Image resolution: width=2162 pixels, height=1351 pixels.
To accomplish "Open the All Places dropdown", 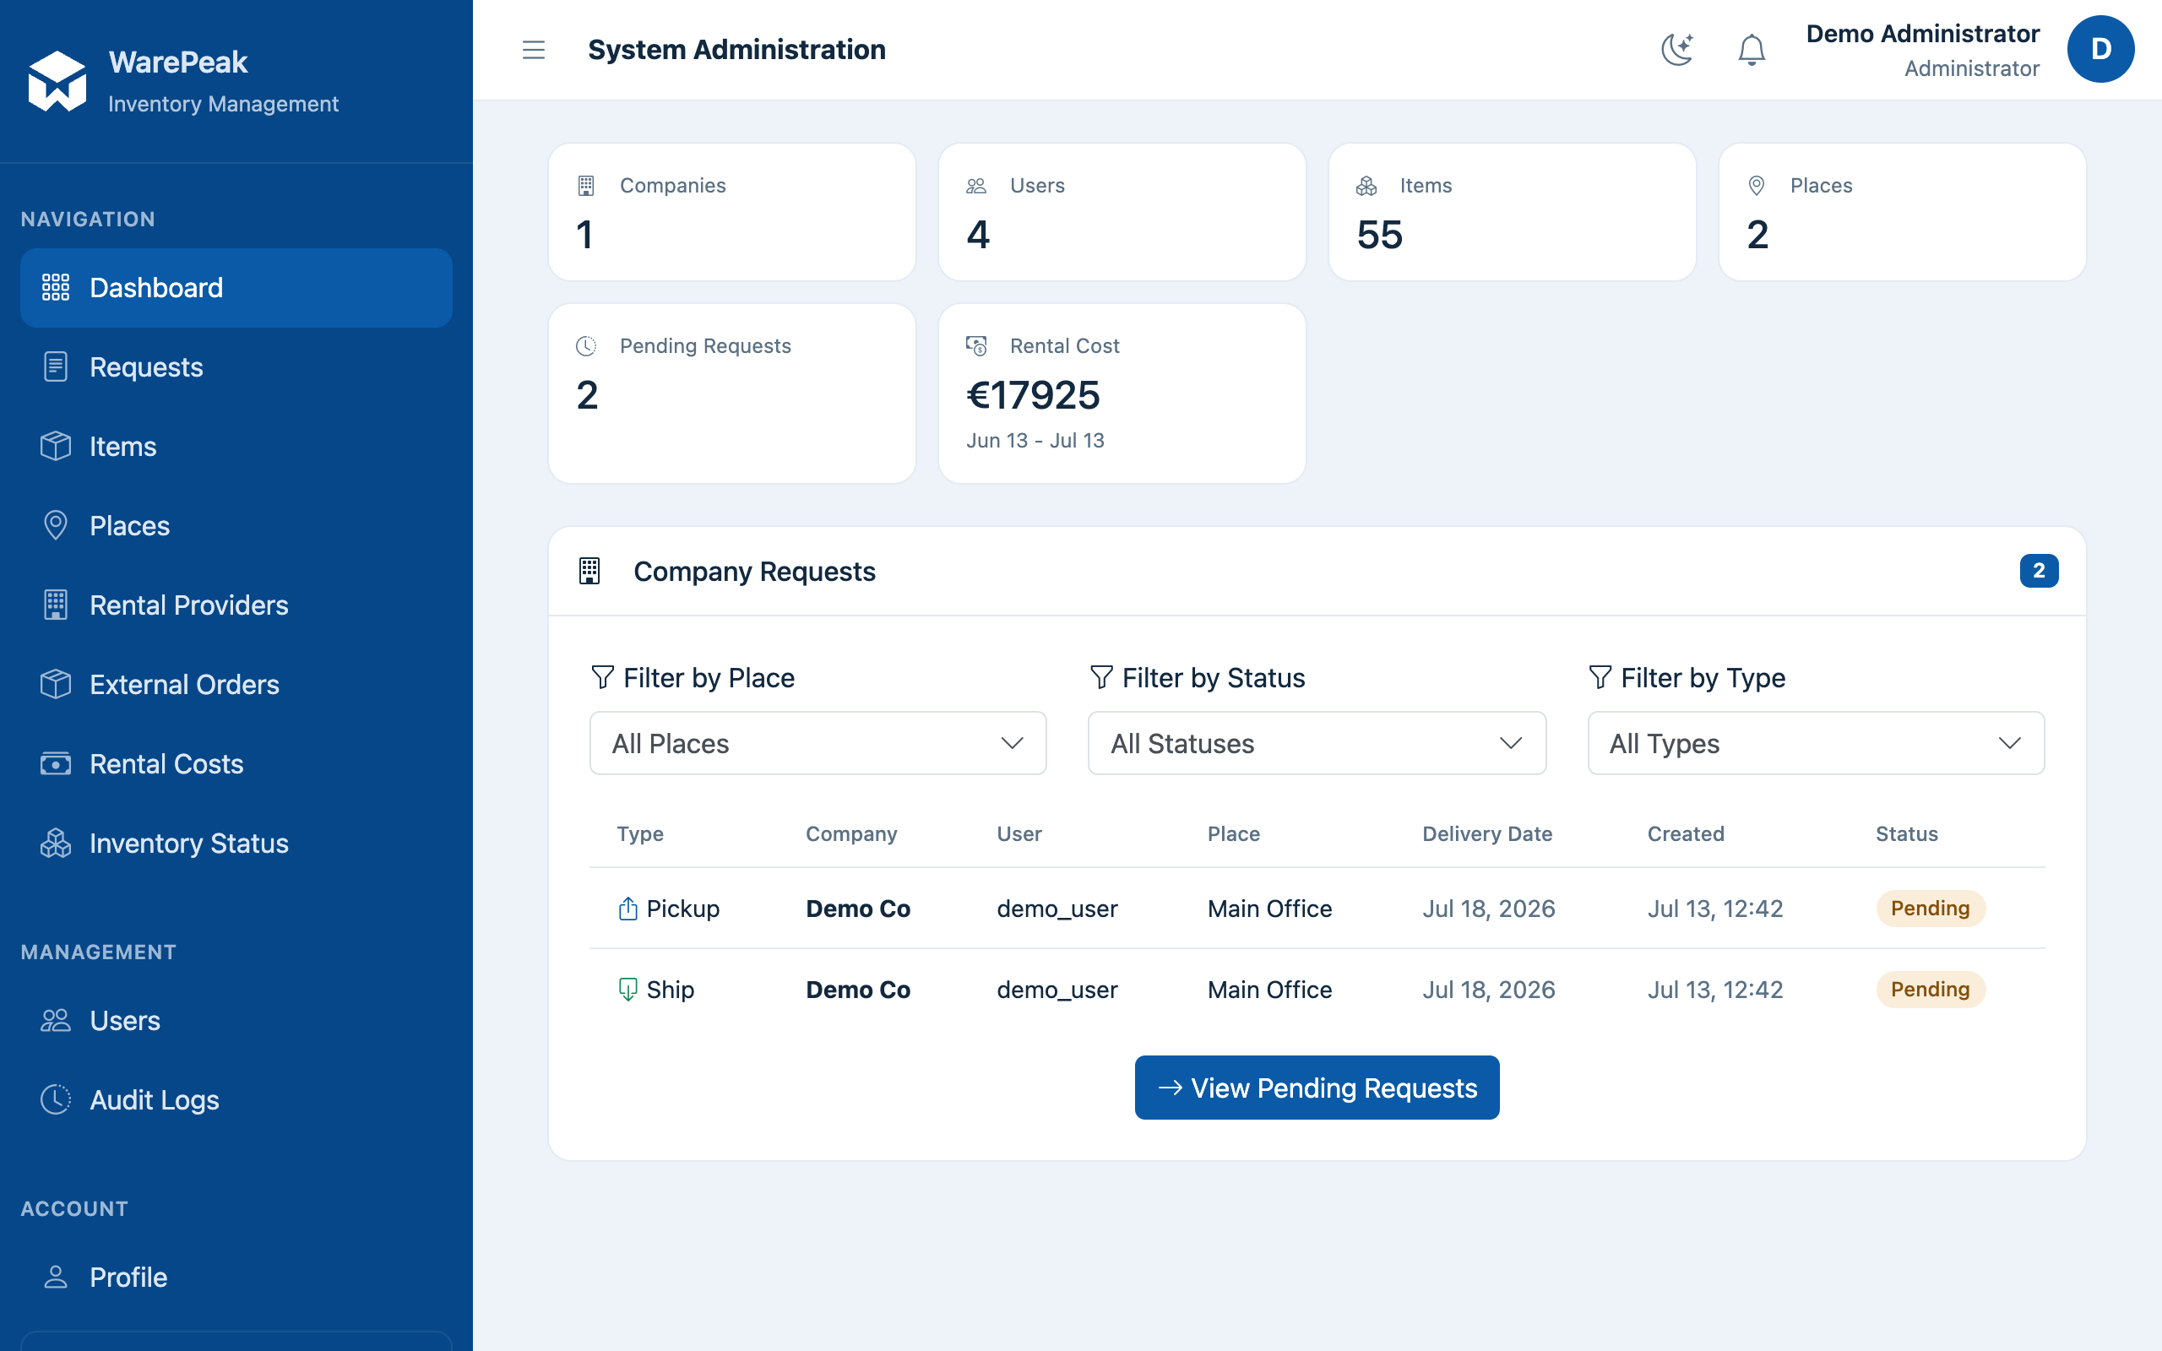I will pyautogui.click(x=818, y=743).
